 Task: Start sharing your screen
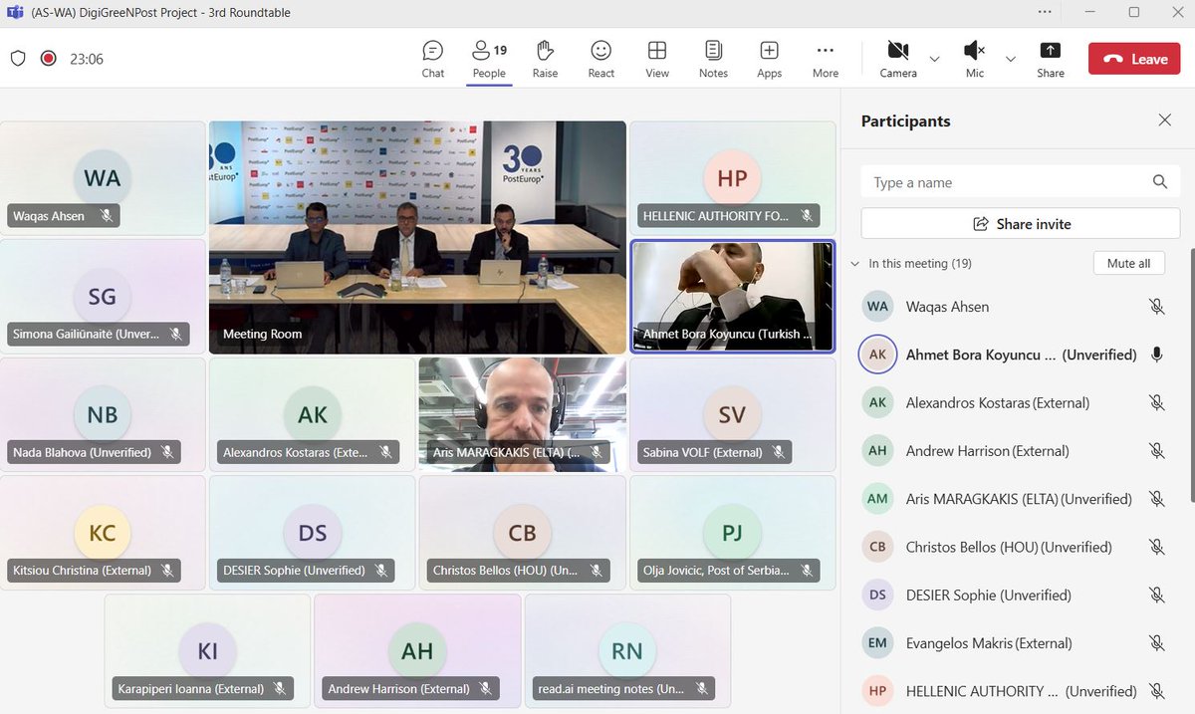coord(1051,58)
